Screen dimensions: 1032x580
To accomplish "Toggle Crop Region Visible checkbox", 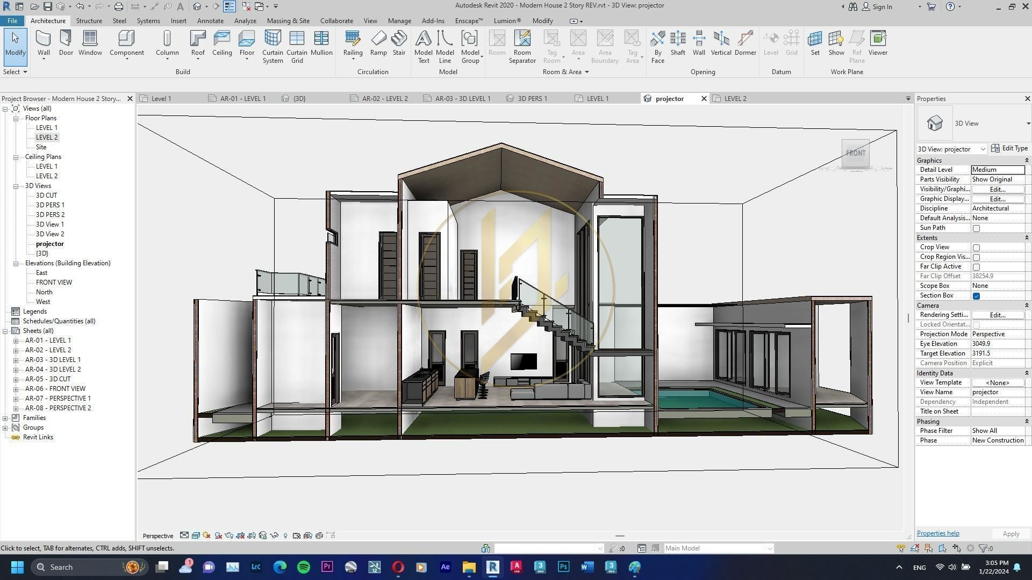I will (x=976, y=257).
